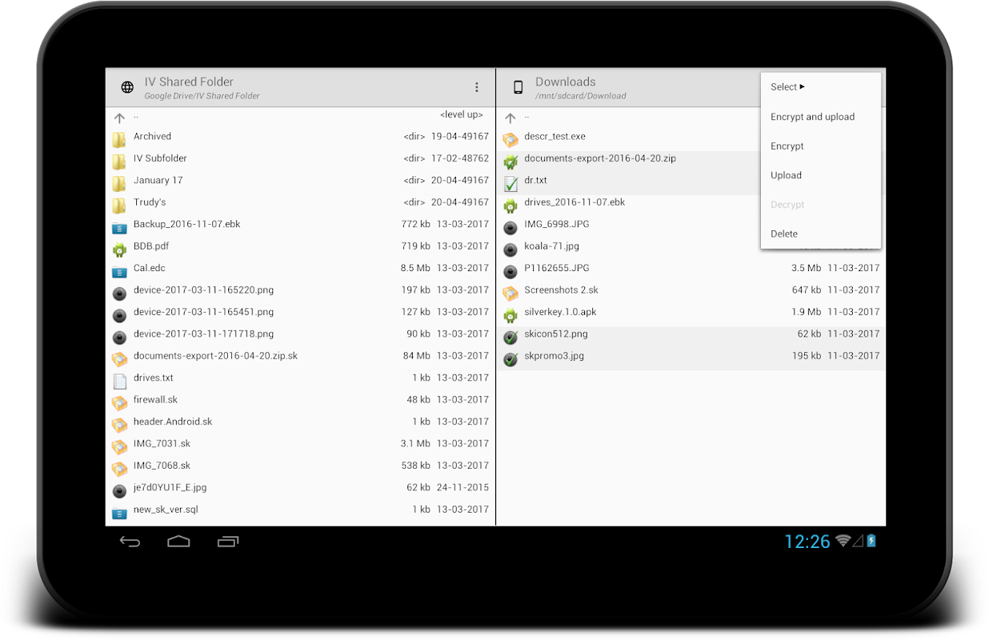Click the descr_test.exe package icon
The height and width of the screenshot is (640, 989).
(511, 140)
